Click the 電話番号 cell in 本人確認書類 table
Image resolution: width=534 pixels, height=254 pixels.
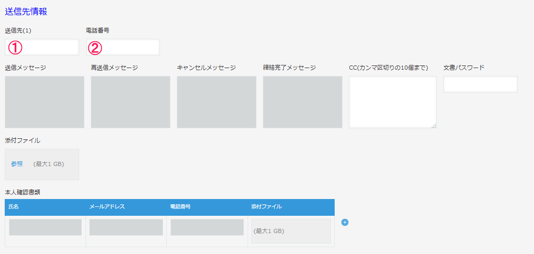click(207, 227)
